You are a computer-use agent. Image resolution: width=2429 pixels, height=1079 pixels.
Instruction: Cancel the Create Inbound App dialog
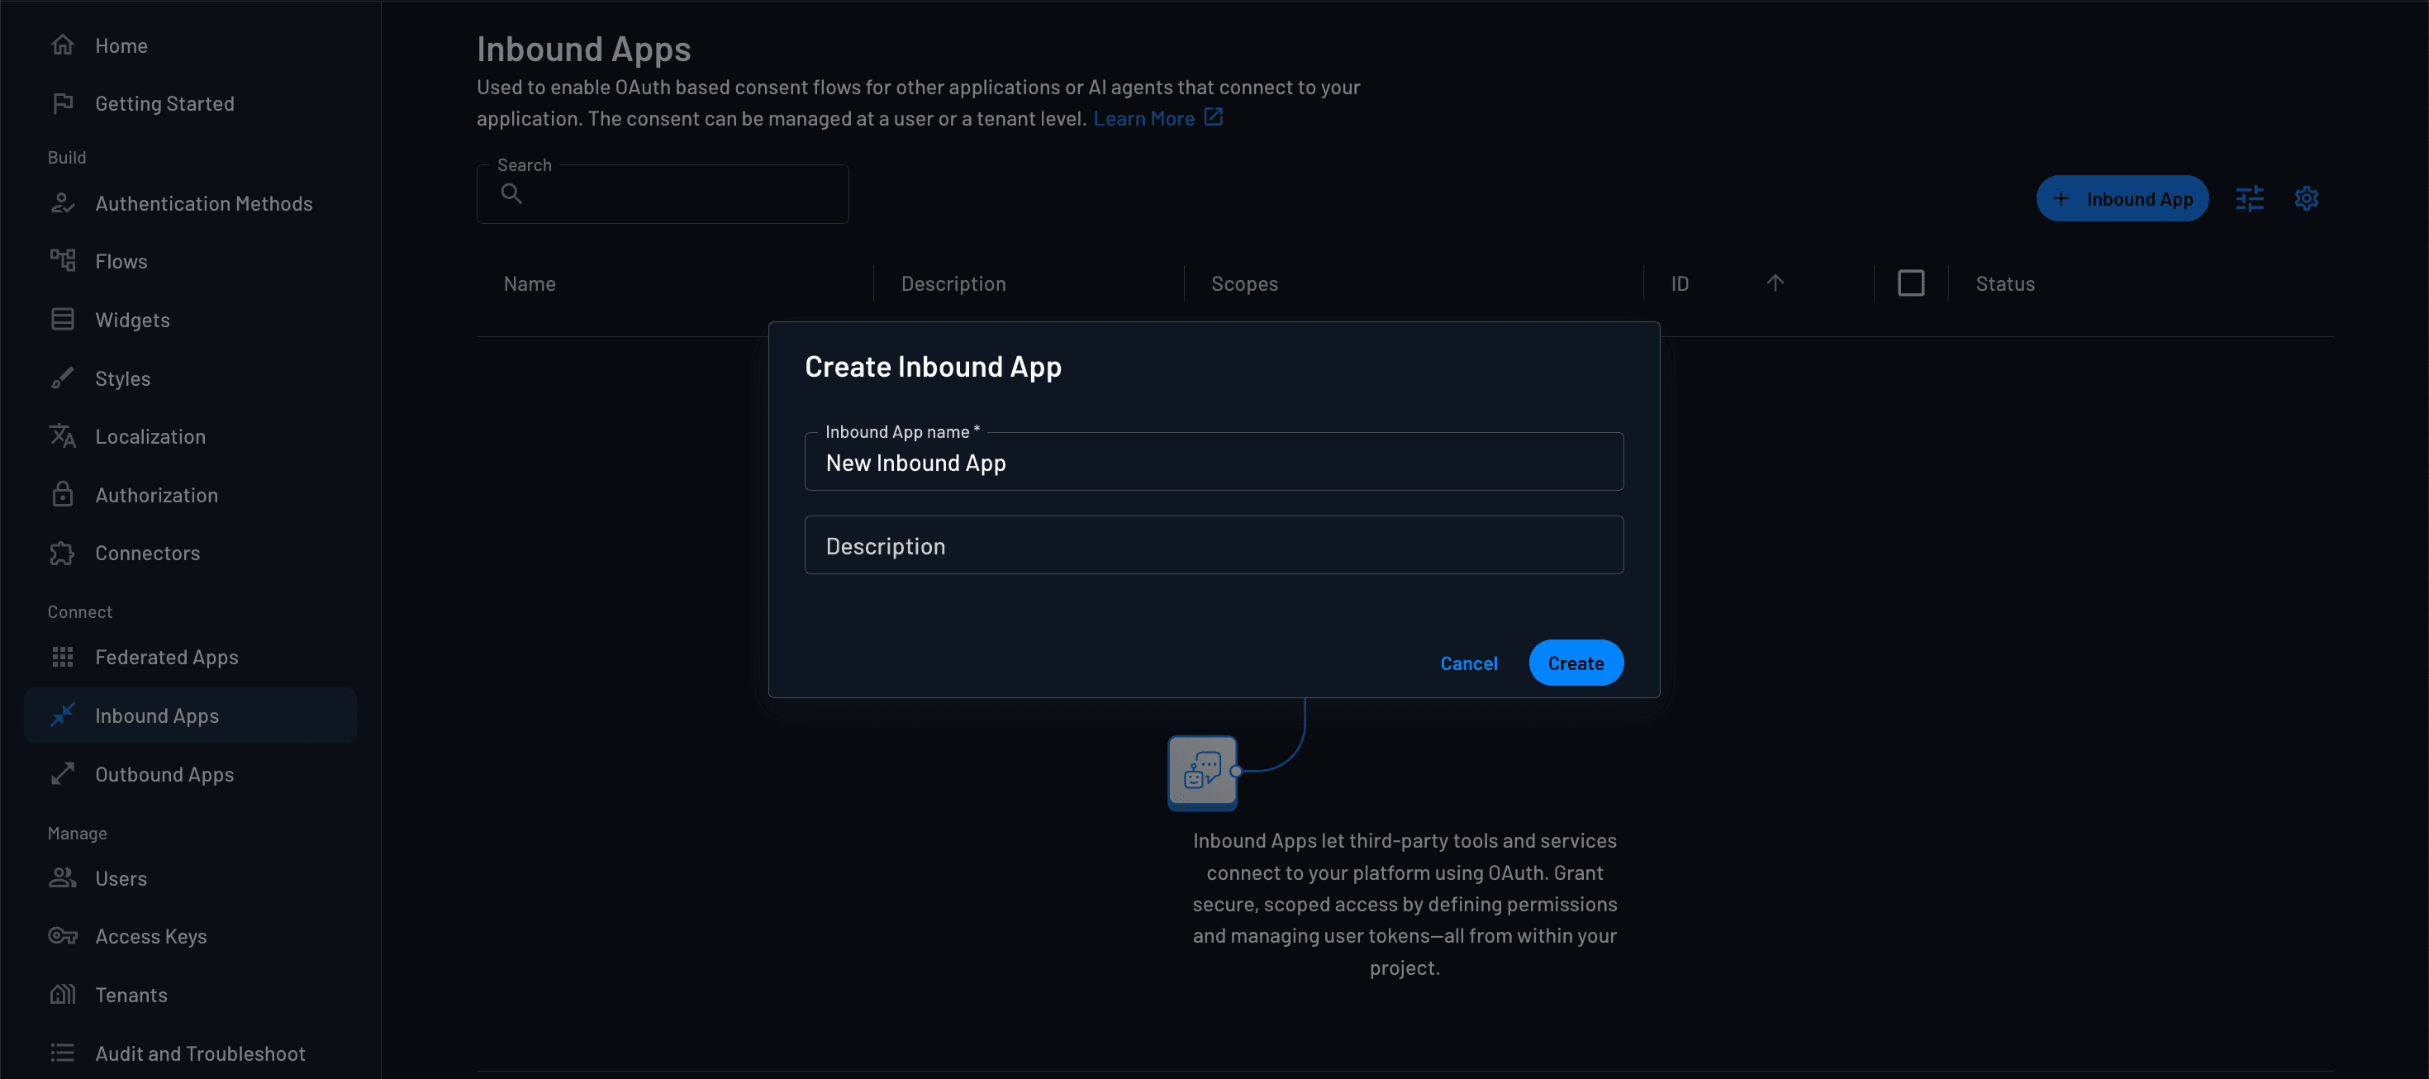pos(1469,662)
